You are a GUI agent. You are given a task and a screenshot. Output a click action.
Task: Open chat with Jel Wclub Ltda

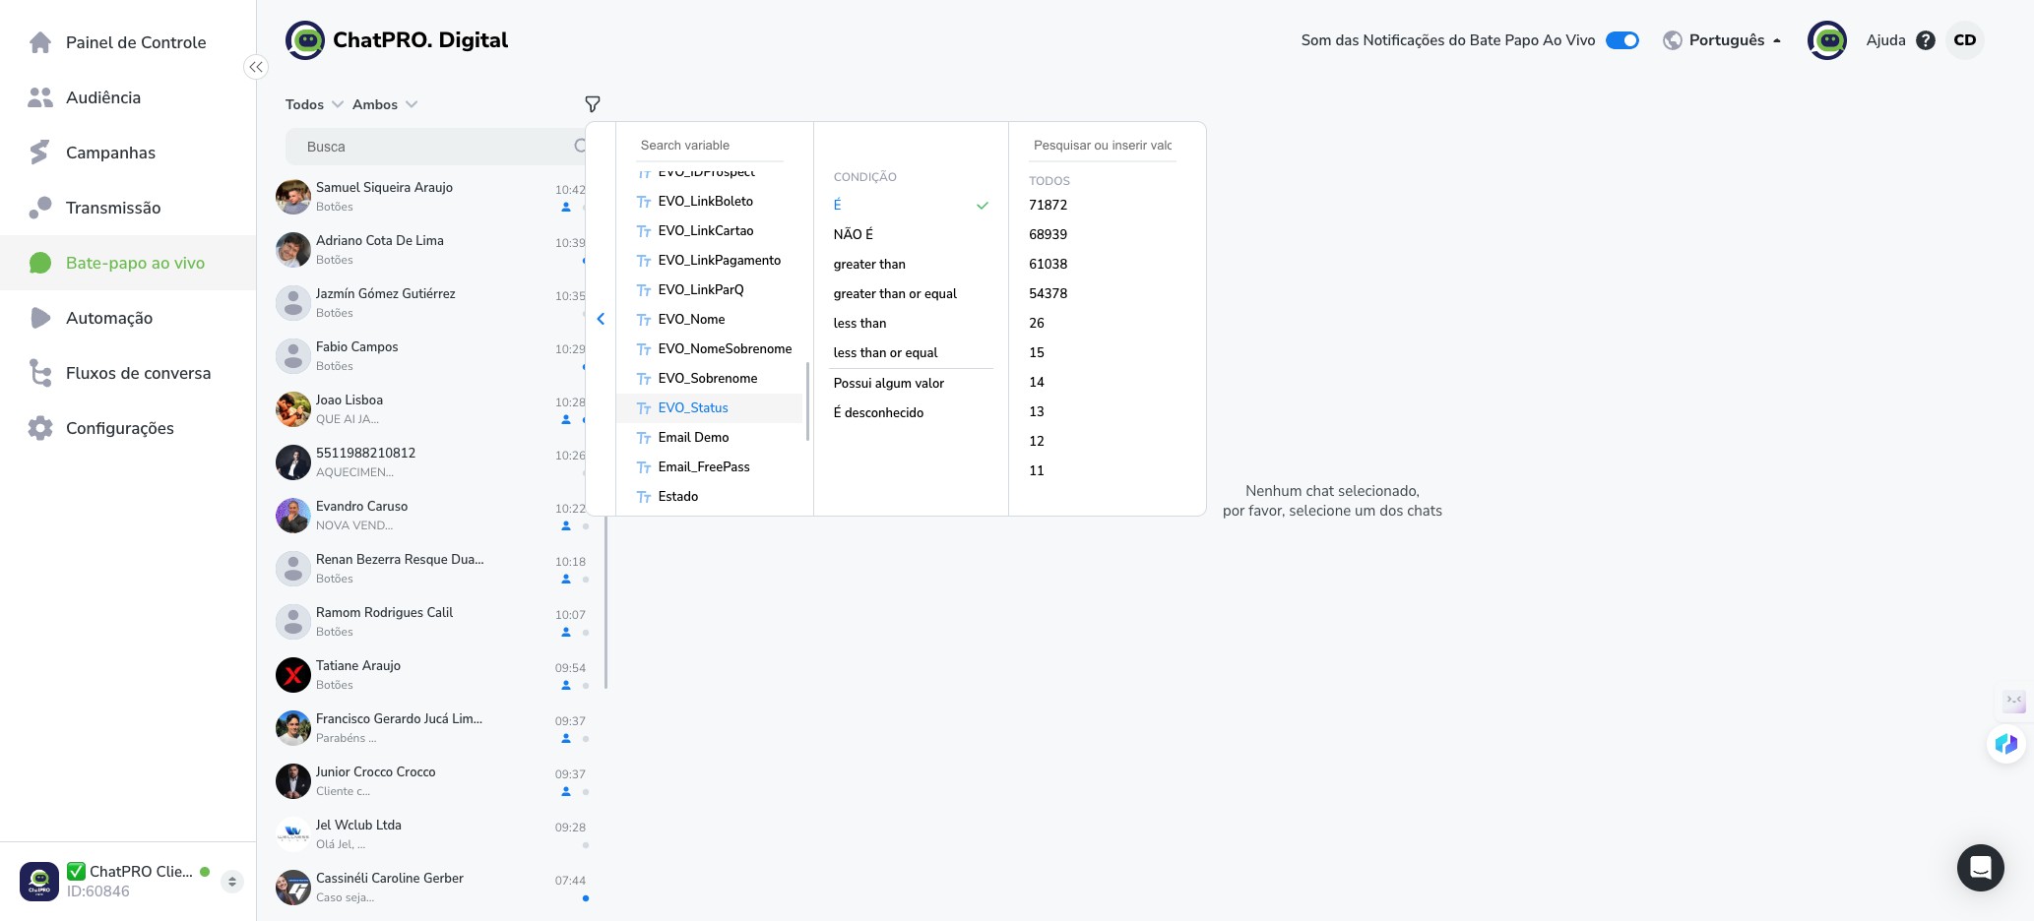430,834
